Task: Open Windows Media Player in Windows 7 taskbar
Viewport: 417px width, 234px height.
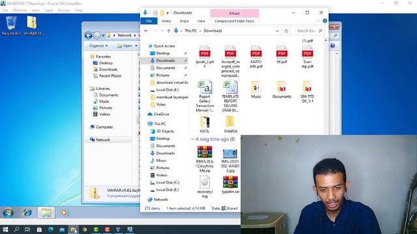Action: coord(64,213)
